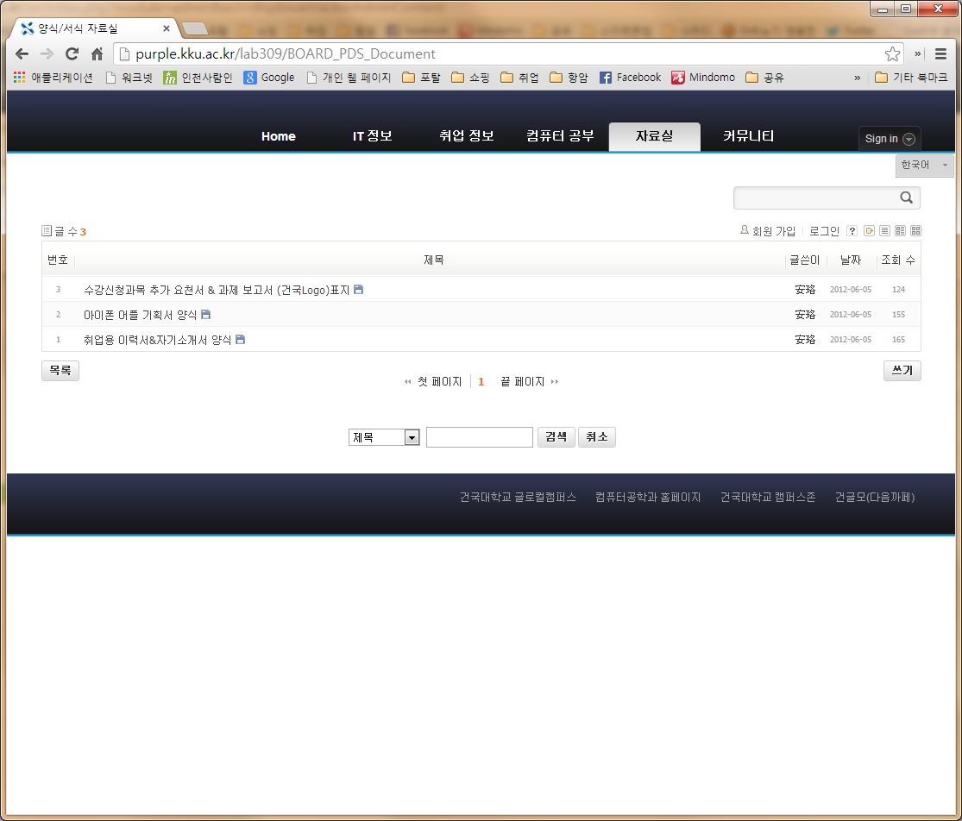Click the 검색 search button
Screen dimensions: 962x821
click(556, 437)
